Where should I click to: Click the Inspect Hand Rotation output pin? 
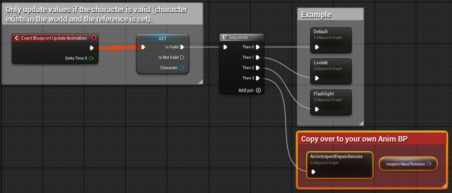coord(429,164)
